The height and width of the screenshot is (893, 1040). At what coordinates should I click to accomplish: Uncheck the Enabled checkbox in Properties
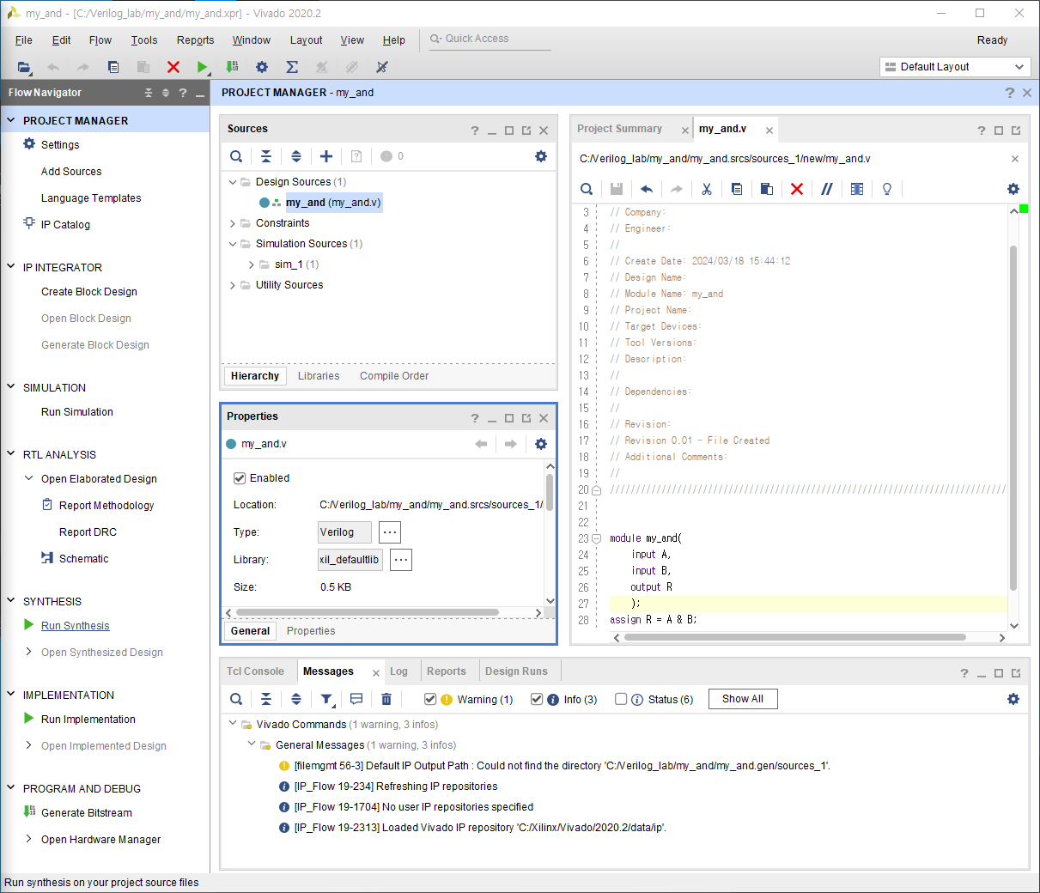tap(240, 478)
